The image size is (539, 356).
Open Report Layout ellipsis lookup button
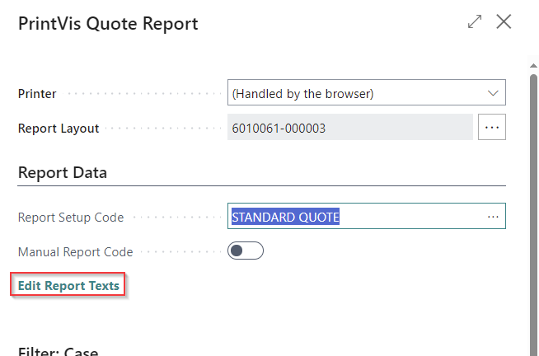(492, 128)
